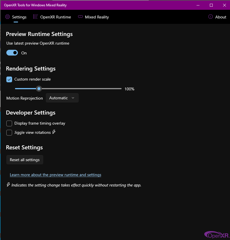Click the About info icon

coord(210,16)
